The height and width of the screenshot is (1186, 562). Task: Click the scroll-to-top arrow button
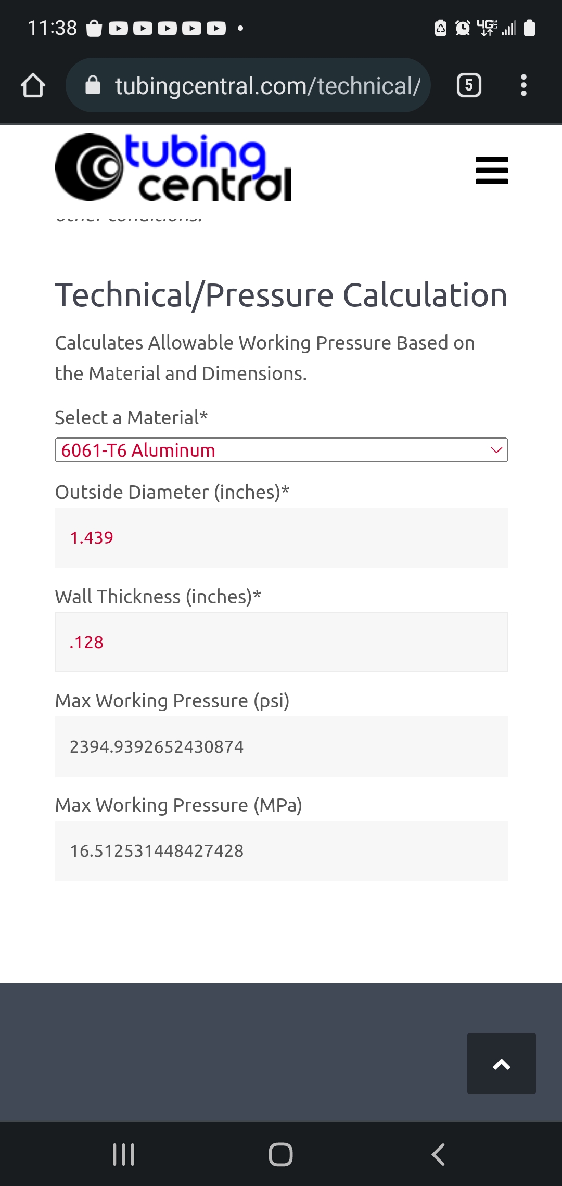coord(502,1063)
